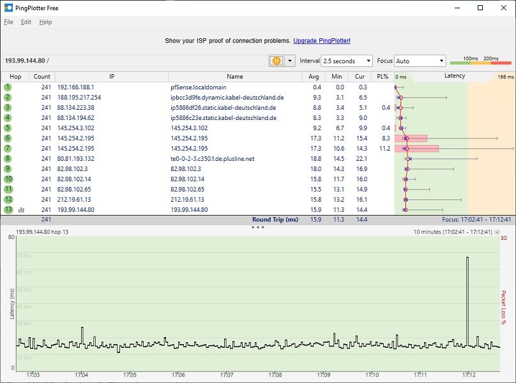
Task: Expand the Interval 2.5 seconds dropdown
Action: point(346,61)
